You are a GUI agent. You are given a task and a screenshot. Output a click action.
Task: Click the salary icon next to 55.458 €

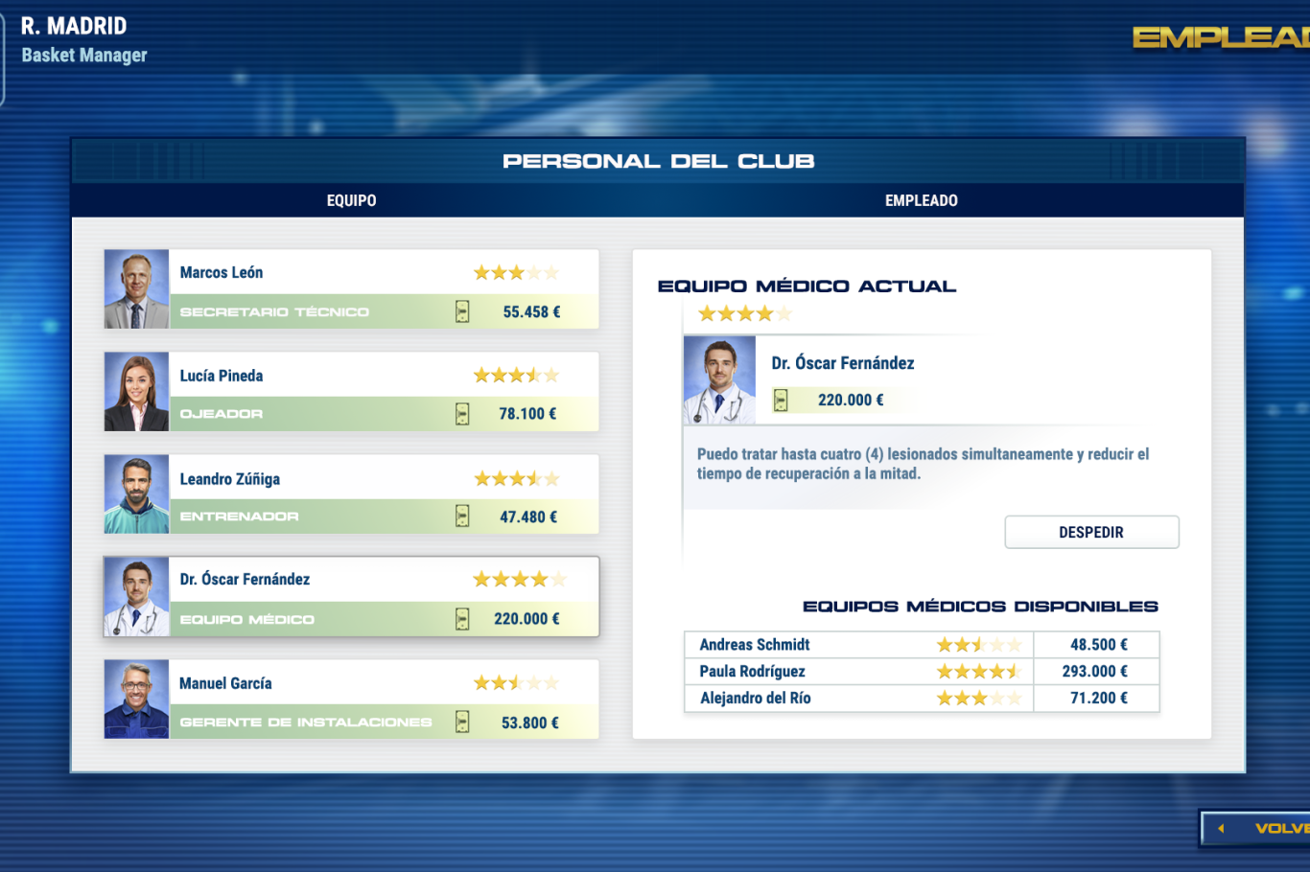(462, 311)
